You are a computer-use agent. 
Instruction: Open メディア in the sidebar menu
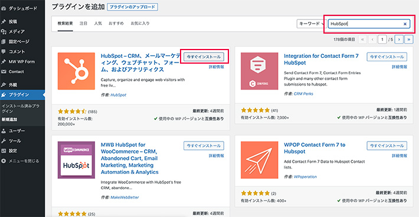pos(17,31)
